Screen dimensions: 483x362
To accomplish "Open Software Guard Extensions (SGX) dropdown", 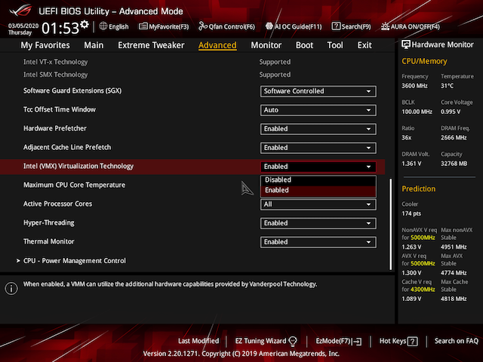I will (318, 91).
